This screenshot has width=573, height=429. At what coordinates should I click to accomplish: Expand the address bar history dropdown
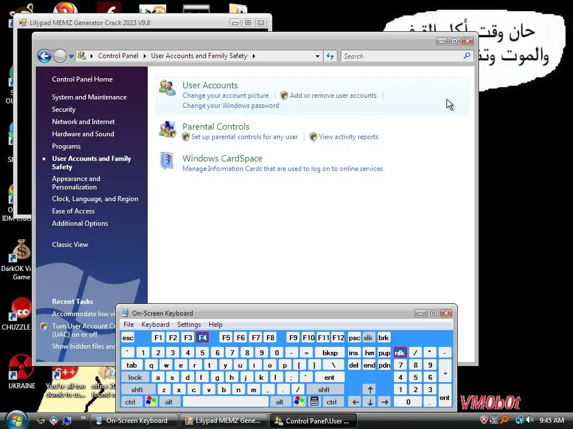point(317,56)
